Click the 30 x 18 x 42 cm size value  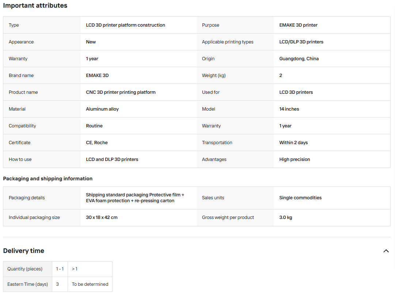point(102,218)
